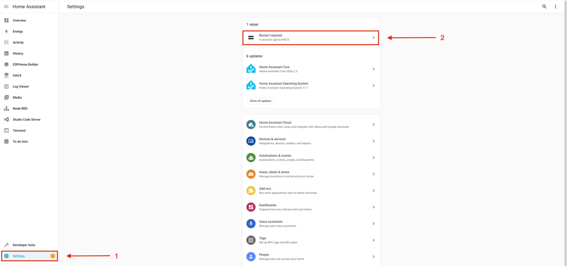Collapse sidebar using the hamburger menu icon
Image resolution: width=567 pixels, height=266 pixels.
[x=6, y=7]
